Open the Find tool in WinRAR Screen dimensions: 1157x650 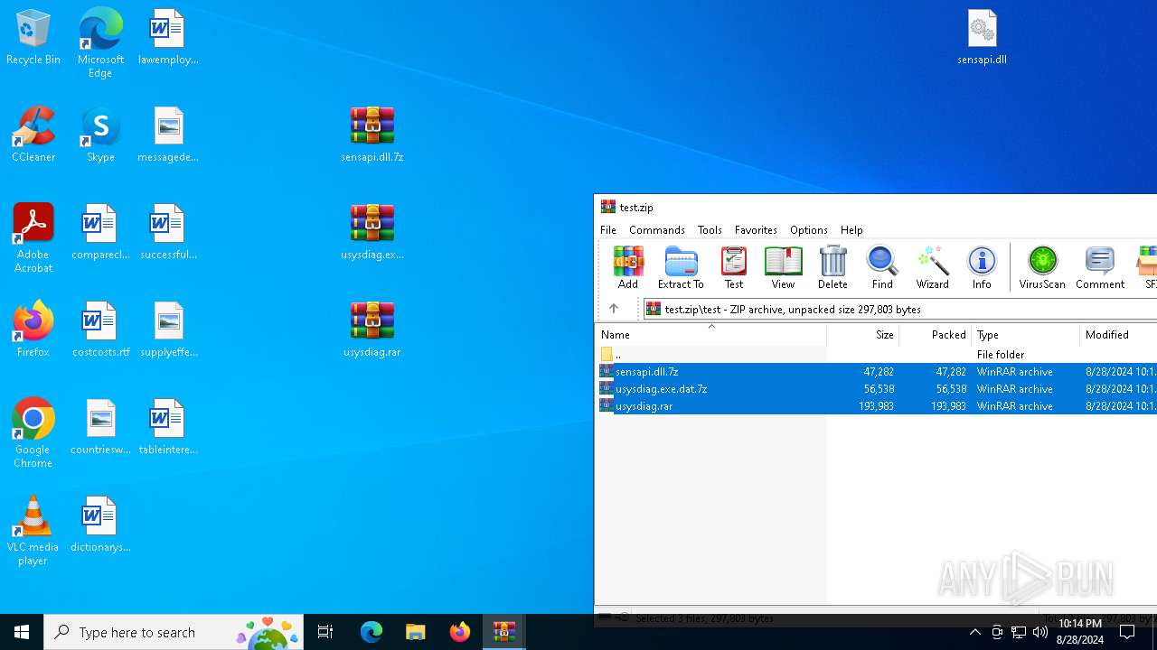click(882, 267)
